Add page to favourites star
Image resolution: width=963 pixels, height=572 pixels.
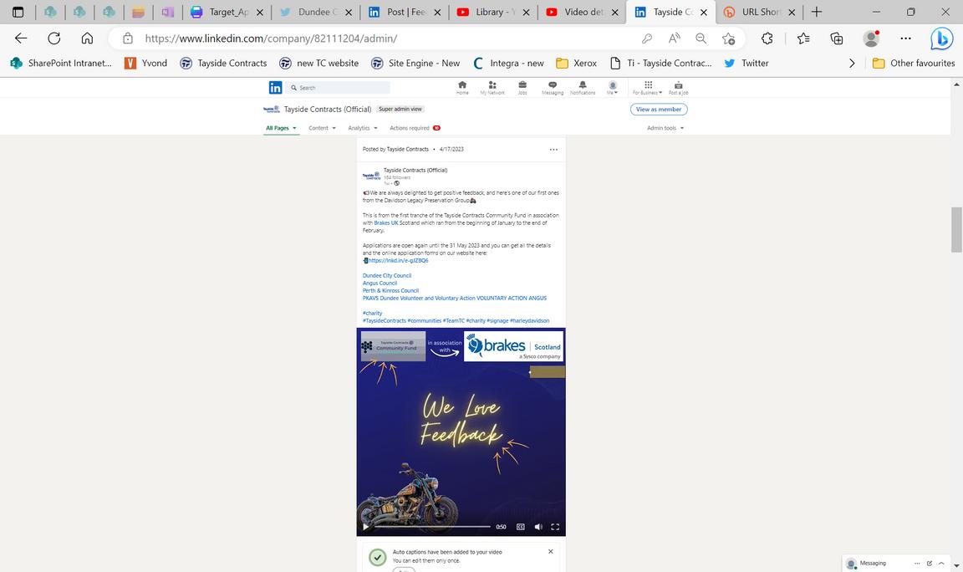point(728,38)
